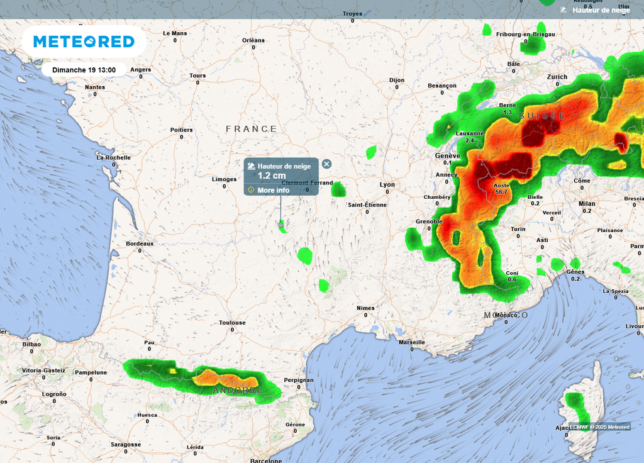Screen dimensions: 644x463
Task: Click the ANDORRE label on the map
Action: pos(237,391)
